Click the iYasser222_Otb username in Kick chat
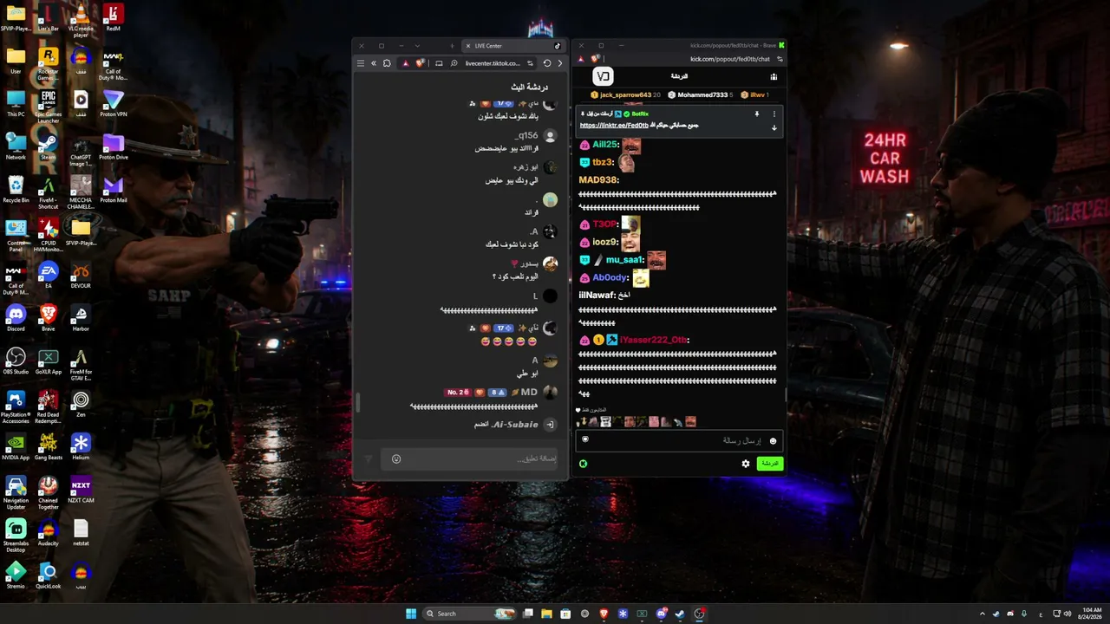Viewport: 1110px width, 624px height. click(655, 340)
